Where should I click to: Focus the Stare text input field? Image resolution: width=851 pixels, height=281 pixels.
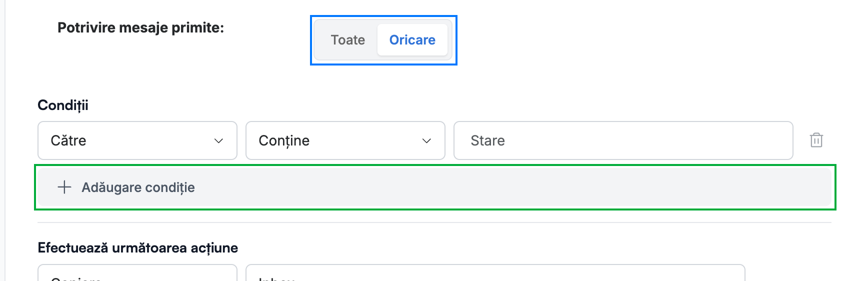point(623,140)
